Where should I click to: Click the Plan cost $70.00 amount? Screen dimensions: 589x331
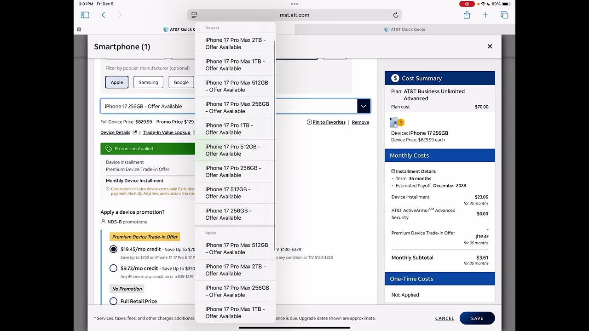(x=482, y=107)
